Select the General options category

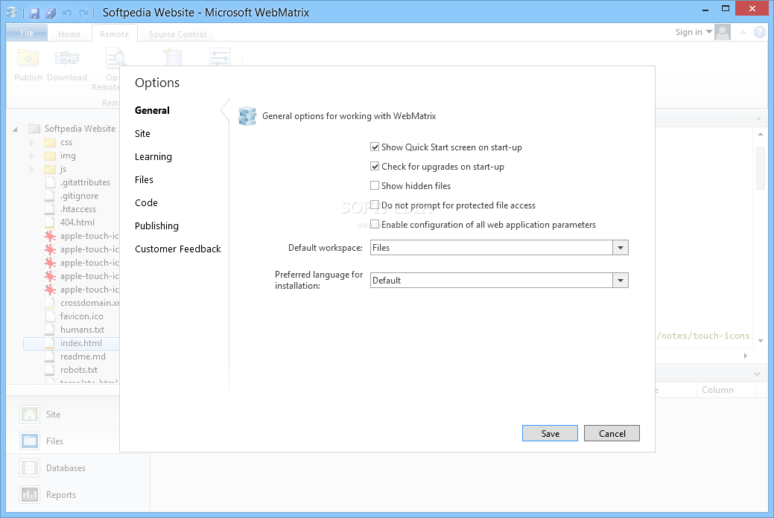coord(152,110)
